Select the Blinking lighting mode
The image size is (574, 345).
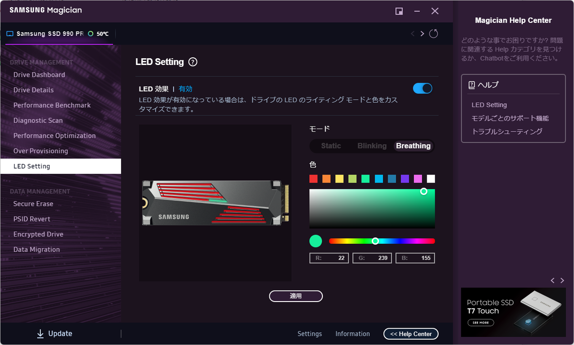372,146
